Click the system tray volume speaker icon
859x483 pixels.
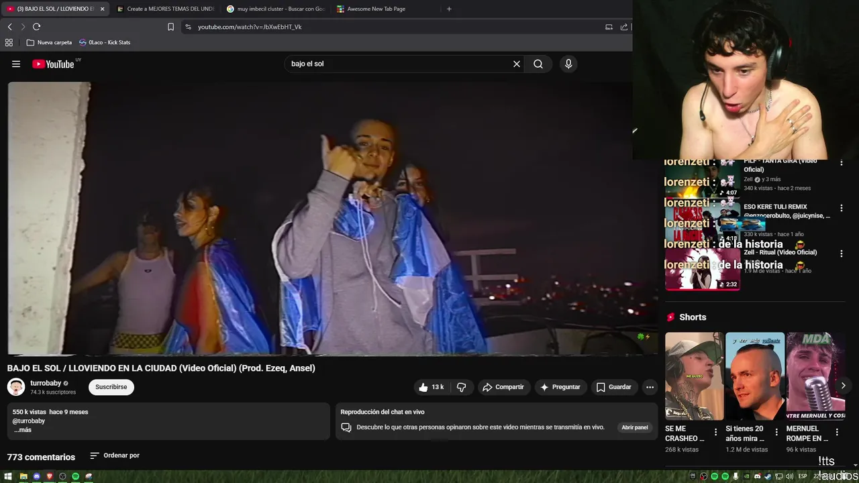click(x=789, y=476)
